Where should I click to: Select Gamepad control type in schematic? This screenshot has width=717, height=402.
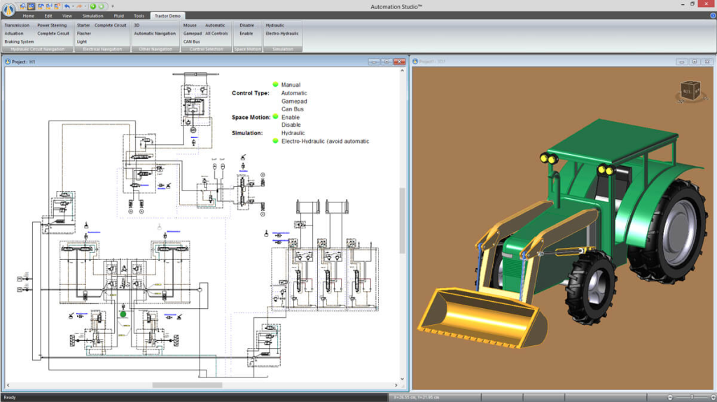click(x=294, y=101)
